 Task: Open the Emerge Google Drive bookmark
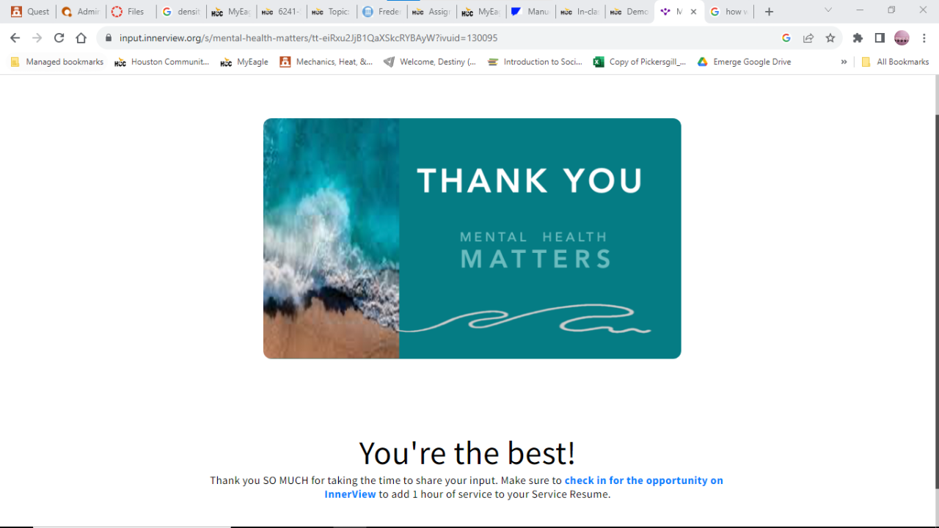pos(744,62)
